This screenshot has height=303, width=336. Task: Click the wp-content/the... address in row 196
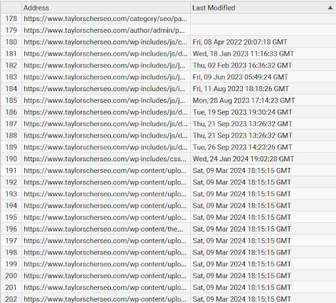(x=103, y=229)
